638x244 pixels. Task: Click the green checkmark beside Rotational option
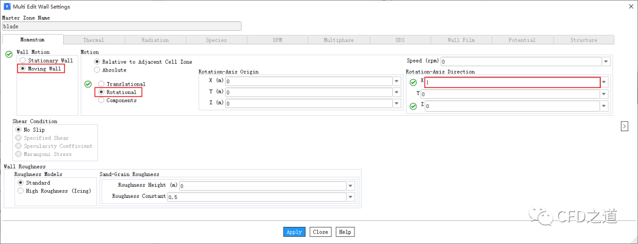point(88,84)
